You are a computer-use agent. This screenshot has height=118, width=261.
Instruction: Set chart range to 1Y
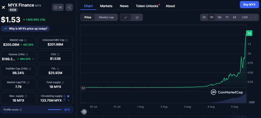tap(227, 17)
